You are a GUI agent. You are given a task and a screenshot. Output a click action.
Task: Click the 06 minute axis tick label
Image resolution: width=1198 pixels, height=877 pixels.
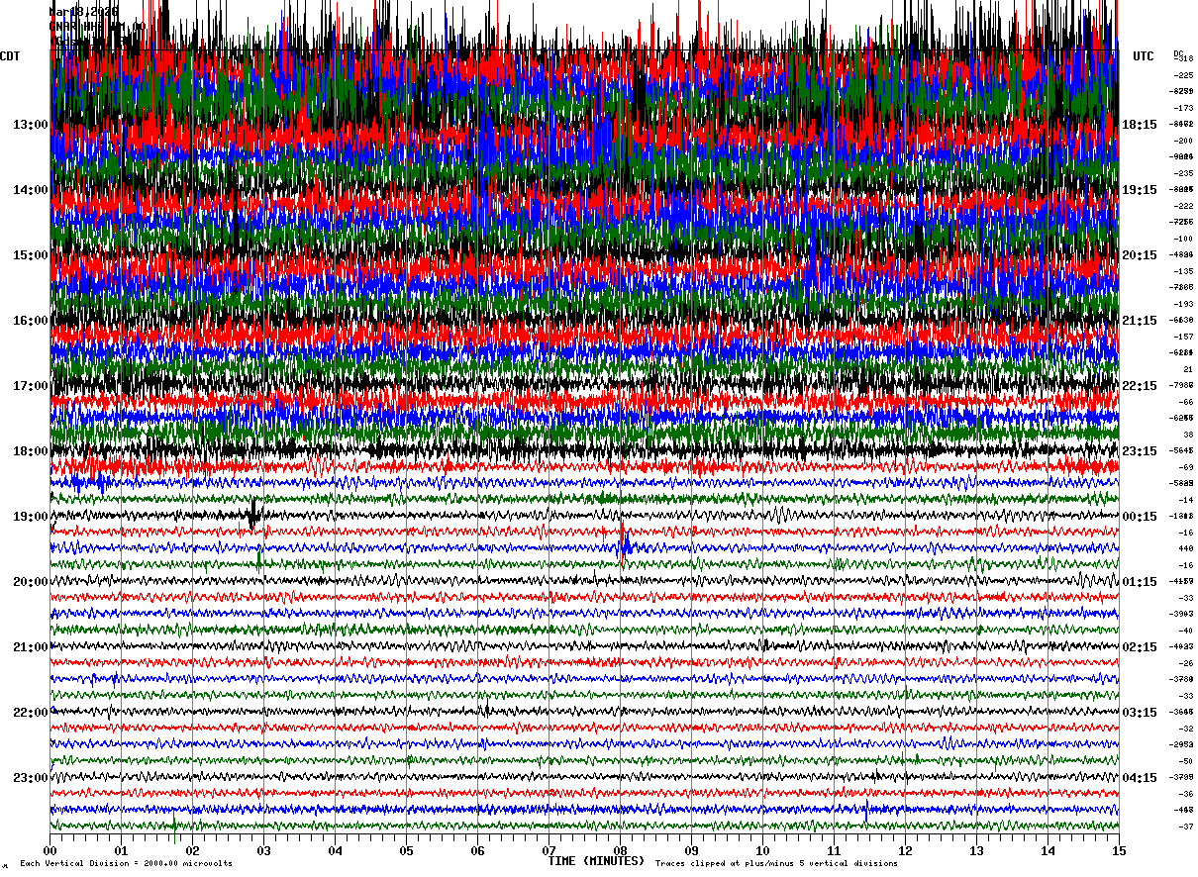click(477, 851)
